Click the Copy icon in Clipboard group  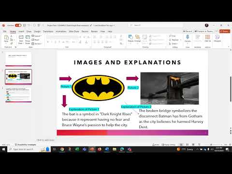point(12,40)
